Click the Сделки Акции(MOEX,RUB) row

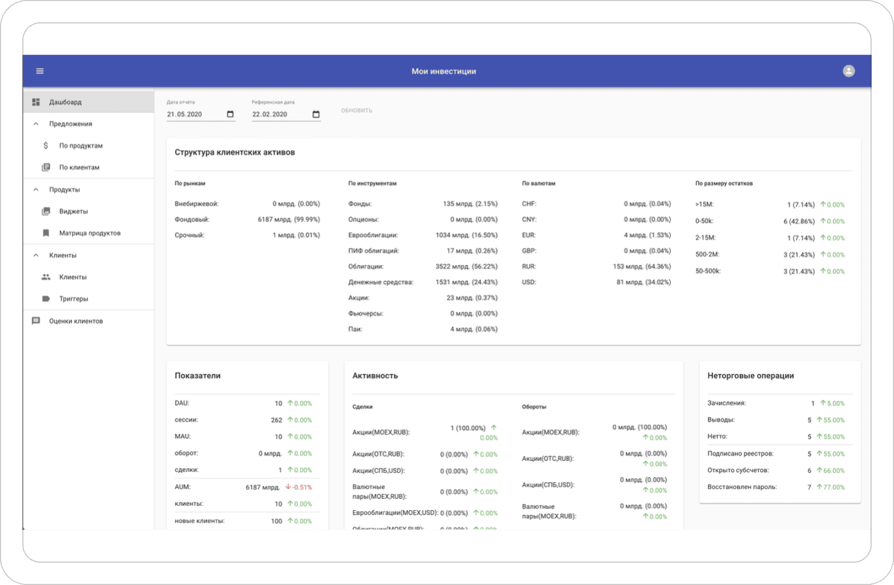[425, 433]
